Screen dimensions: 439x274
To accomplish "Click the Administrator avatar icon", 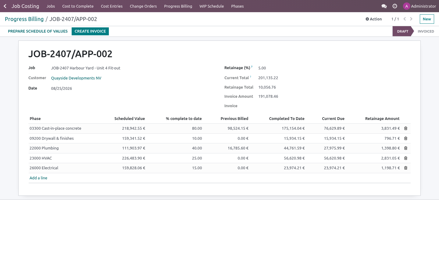I will pyautogui.click(x=406, y=6).
